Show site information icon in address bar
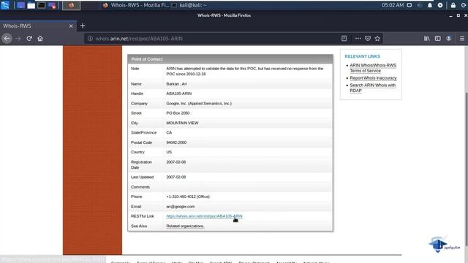The image size is (468, 263). pos(90,39)
